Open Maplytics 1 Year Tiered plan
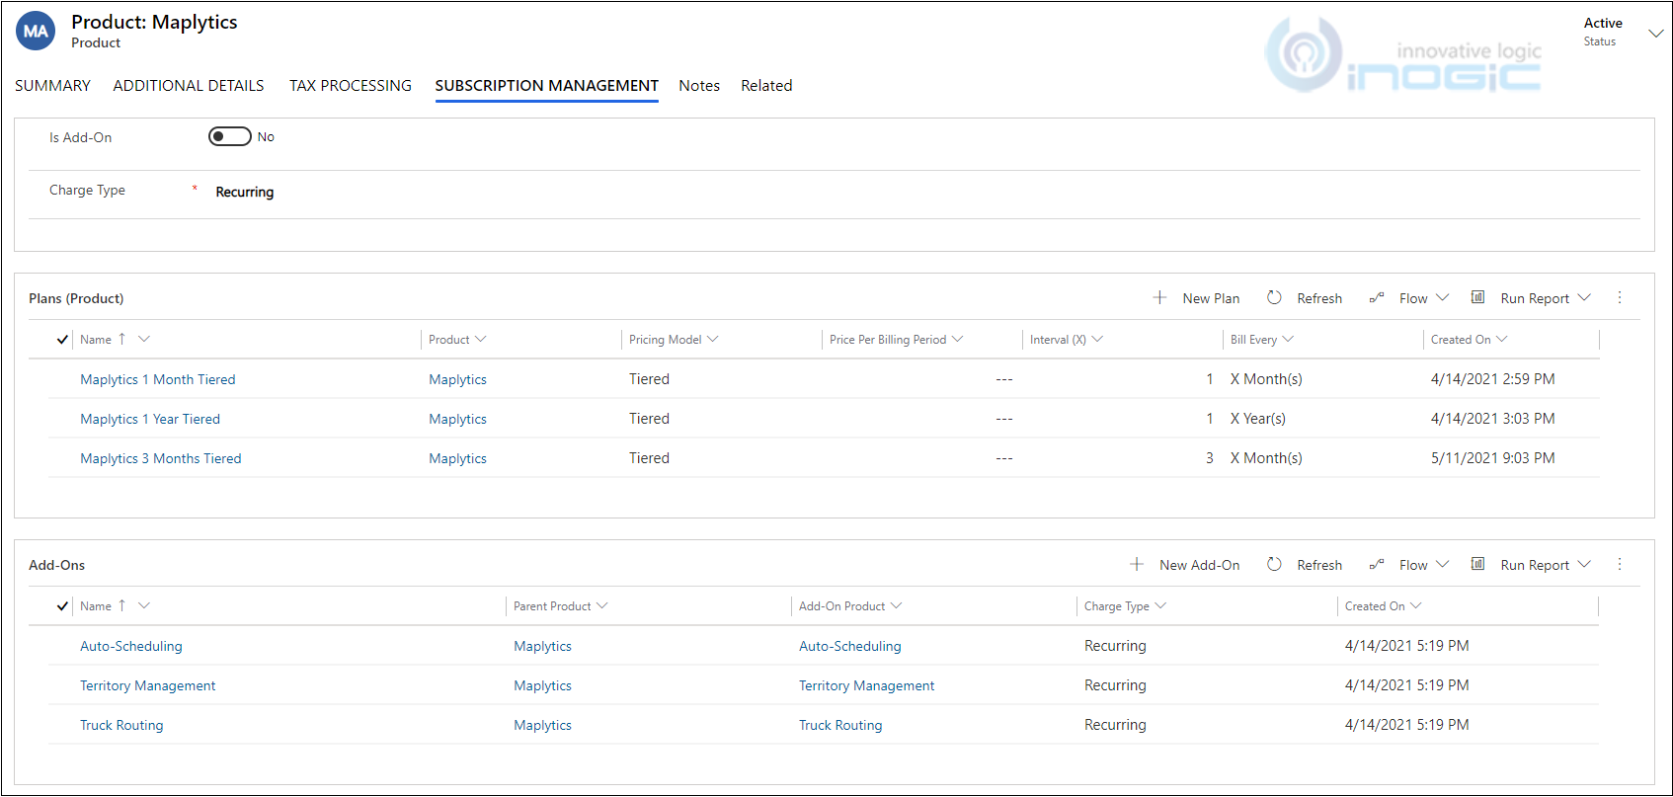This screenshot has width=1673, height=797. [x=150, y=419]
